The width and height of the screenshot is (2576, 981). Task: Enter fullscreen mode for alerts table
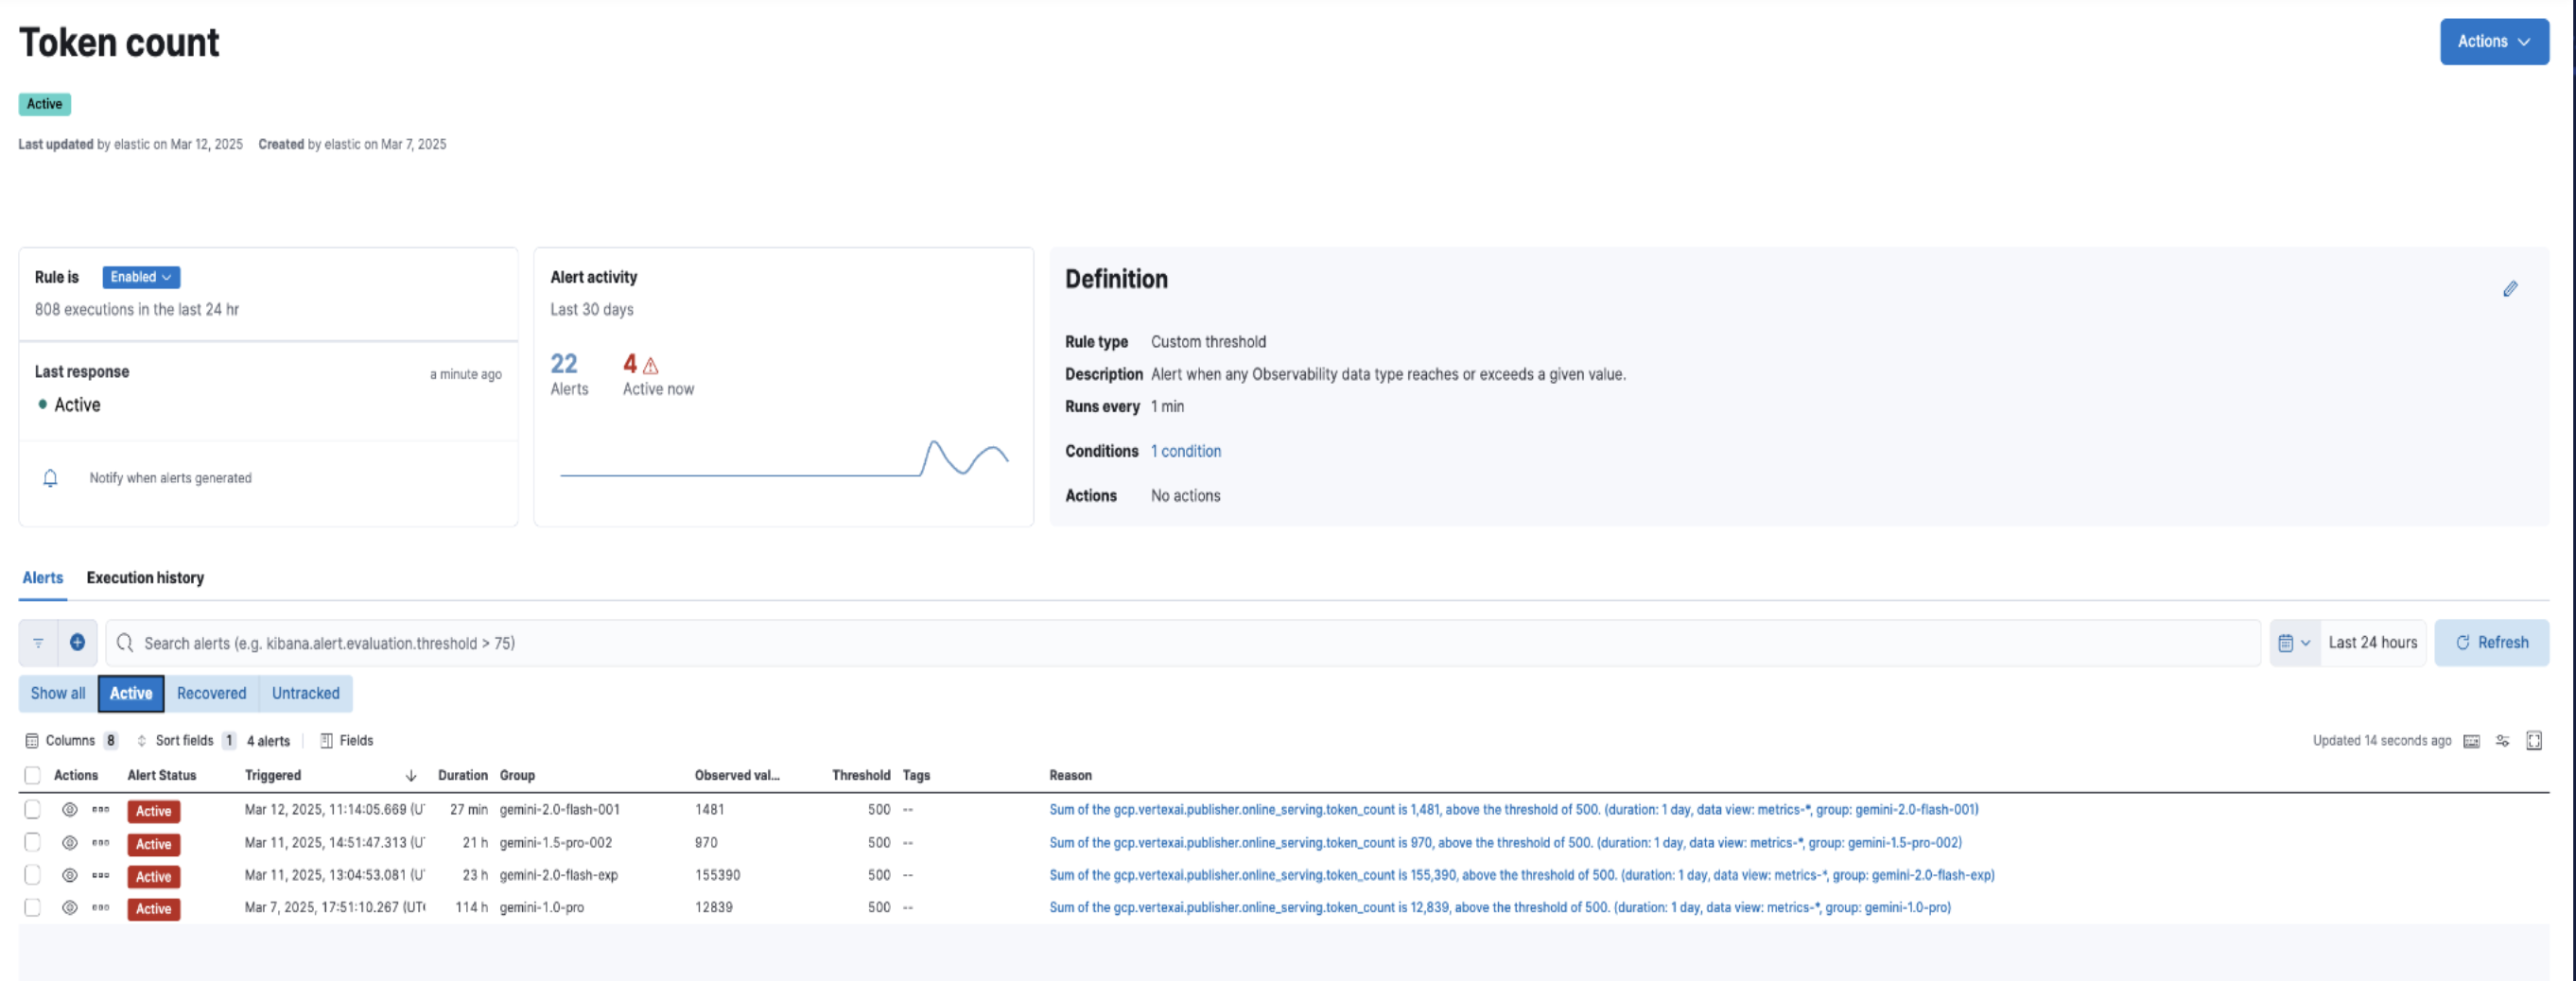tap(2534, 740)
